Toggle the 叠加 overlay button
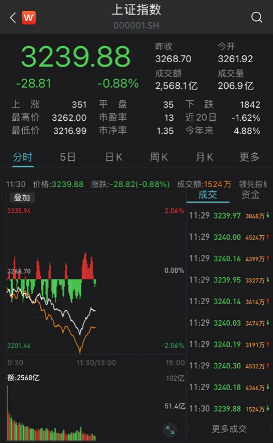The image size is (273, 443). (x=22, y=198)
